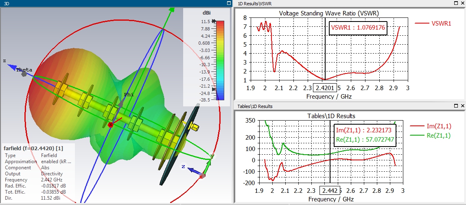
Task: Click the lower arrow marker near -21.2 on color scale
Action: 213,88
